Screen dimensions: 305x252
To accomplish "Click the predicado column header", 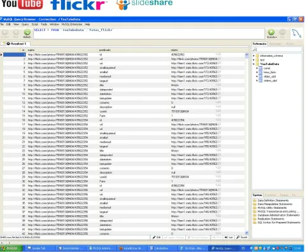I will [134, 50].
